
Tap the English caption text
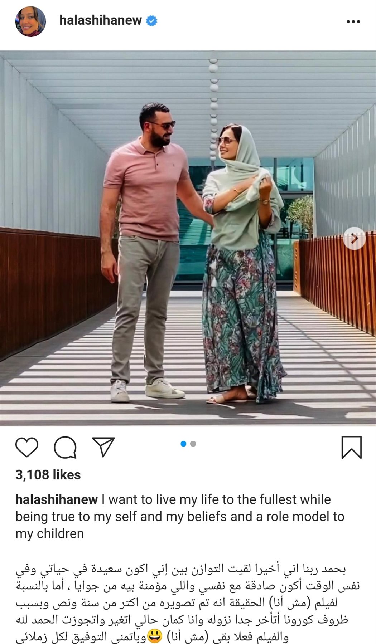coord(180,517)
